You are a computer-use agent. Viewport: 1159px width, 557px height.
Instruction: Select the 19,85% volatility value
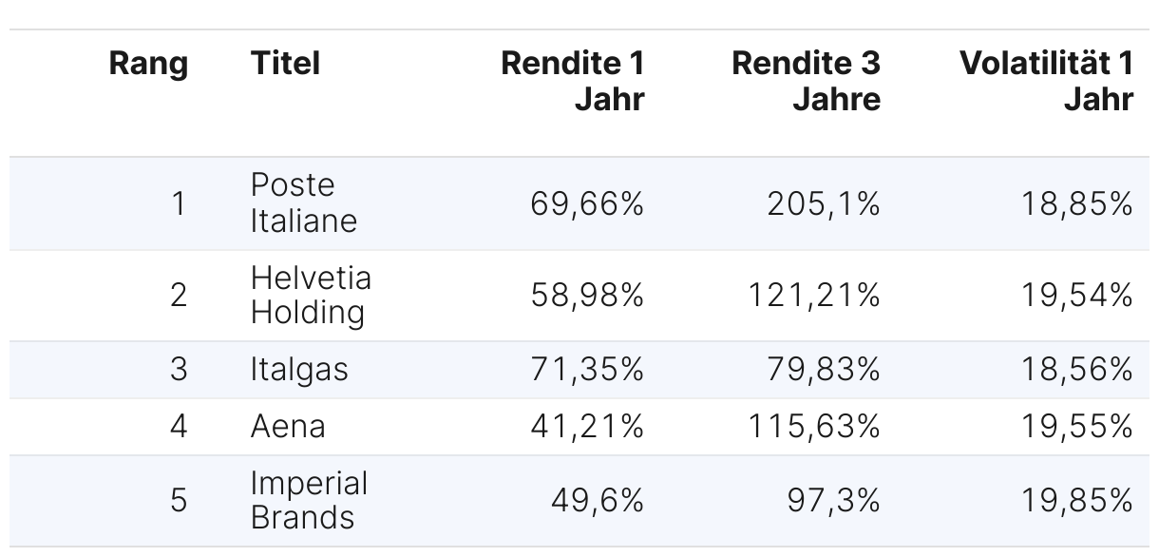(x=1077, y=500)
